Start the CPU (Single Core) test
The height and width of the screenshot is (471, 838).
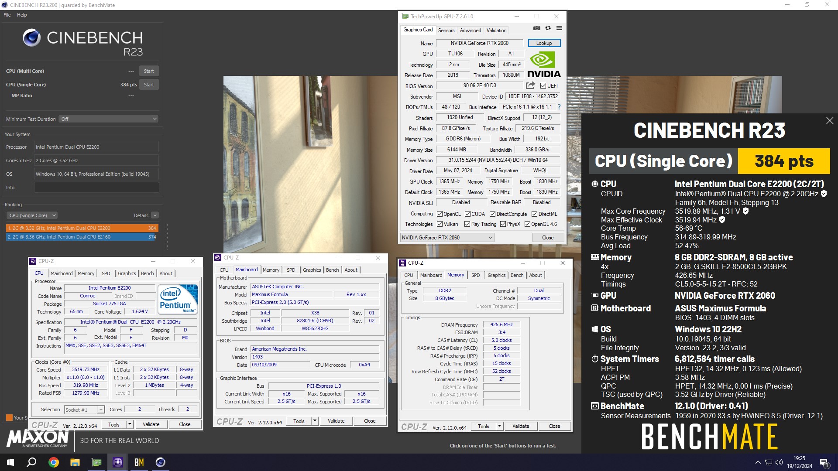(x=149, y=85)
